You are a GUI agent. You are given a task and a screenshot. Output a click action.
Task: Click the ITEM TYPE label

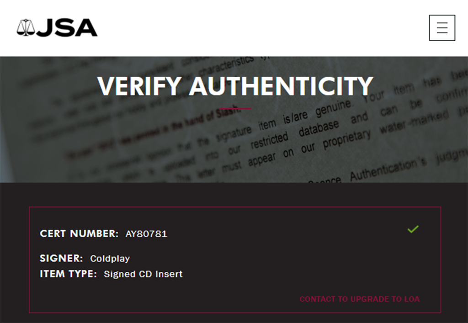68,274
